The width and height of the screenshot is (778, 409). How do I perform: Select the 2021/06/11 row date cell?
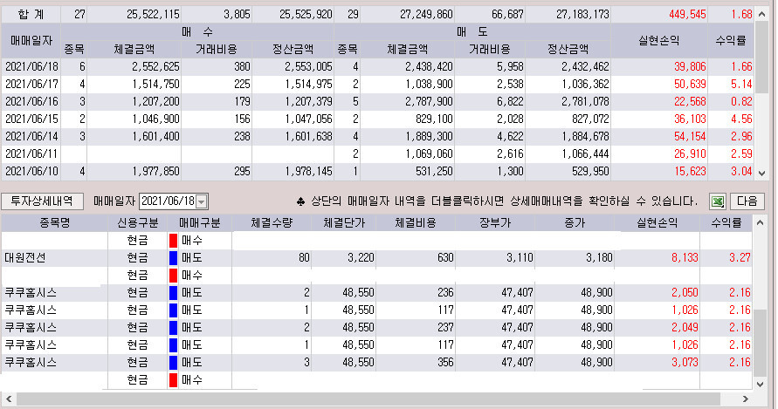tap(31, 153)
